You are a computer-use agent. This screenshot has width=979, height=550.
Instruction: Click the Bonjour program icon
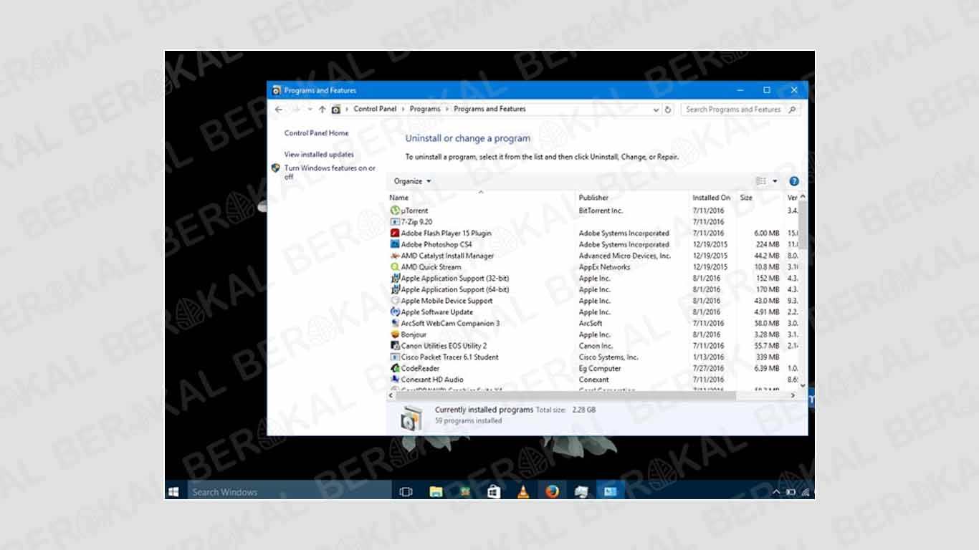[395, 334]
